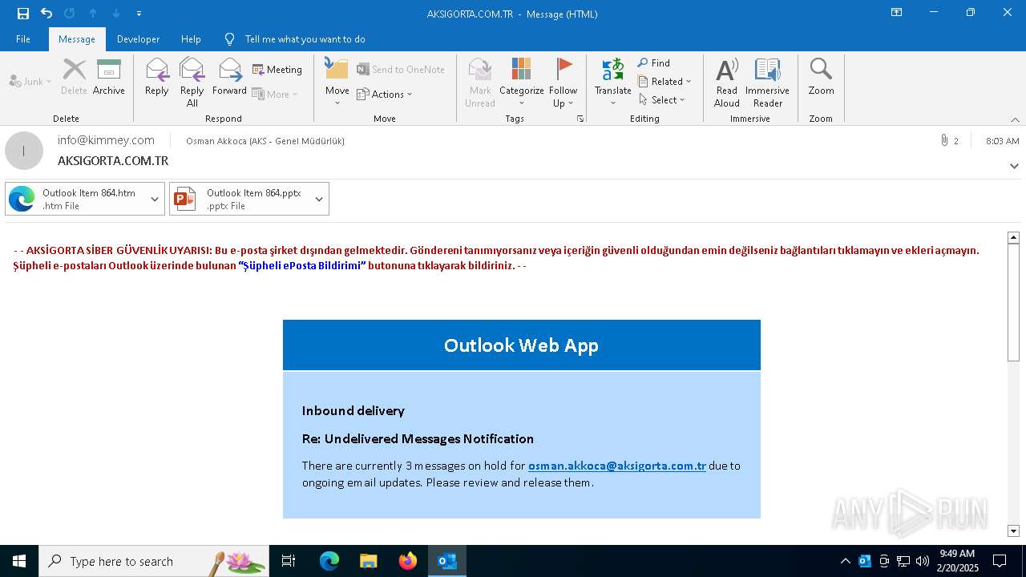Open Immersive Reader
Viewport: 1026px width, 577px height.
click(767, 83)
